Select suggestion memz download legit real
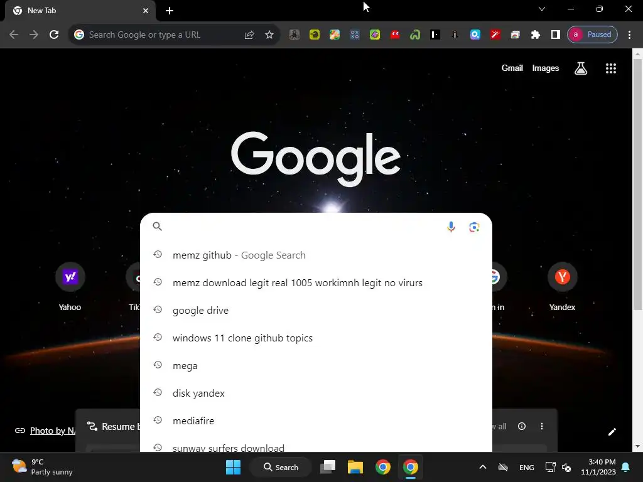 [316, 283]
